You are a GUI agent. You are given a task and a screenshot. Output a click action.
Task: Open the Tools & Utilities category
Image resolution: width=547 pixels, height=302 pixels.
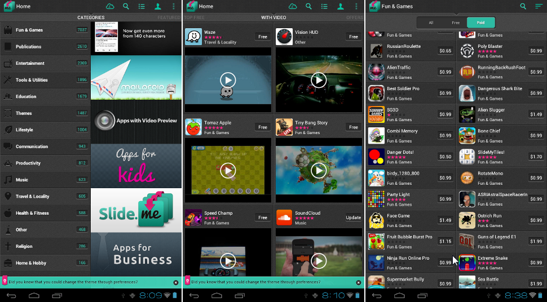coord(45,80)
